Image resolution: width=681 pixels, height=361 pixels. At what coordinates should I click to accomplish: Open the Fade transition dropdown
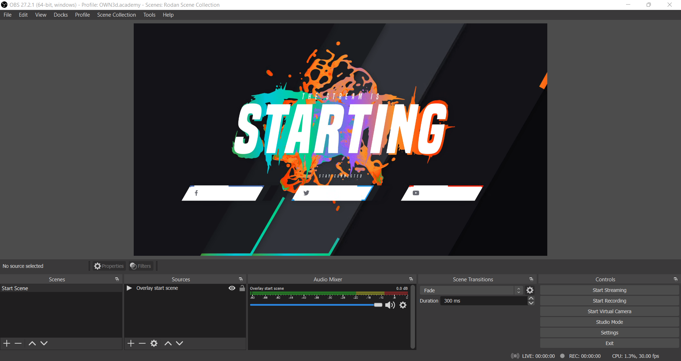pos(471,291)
